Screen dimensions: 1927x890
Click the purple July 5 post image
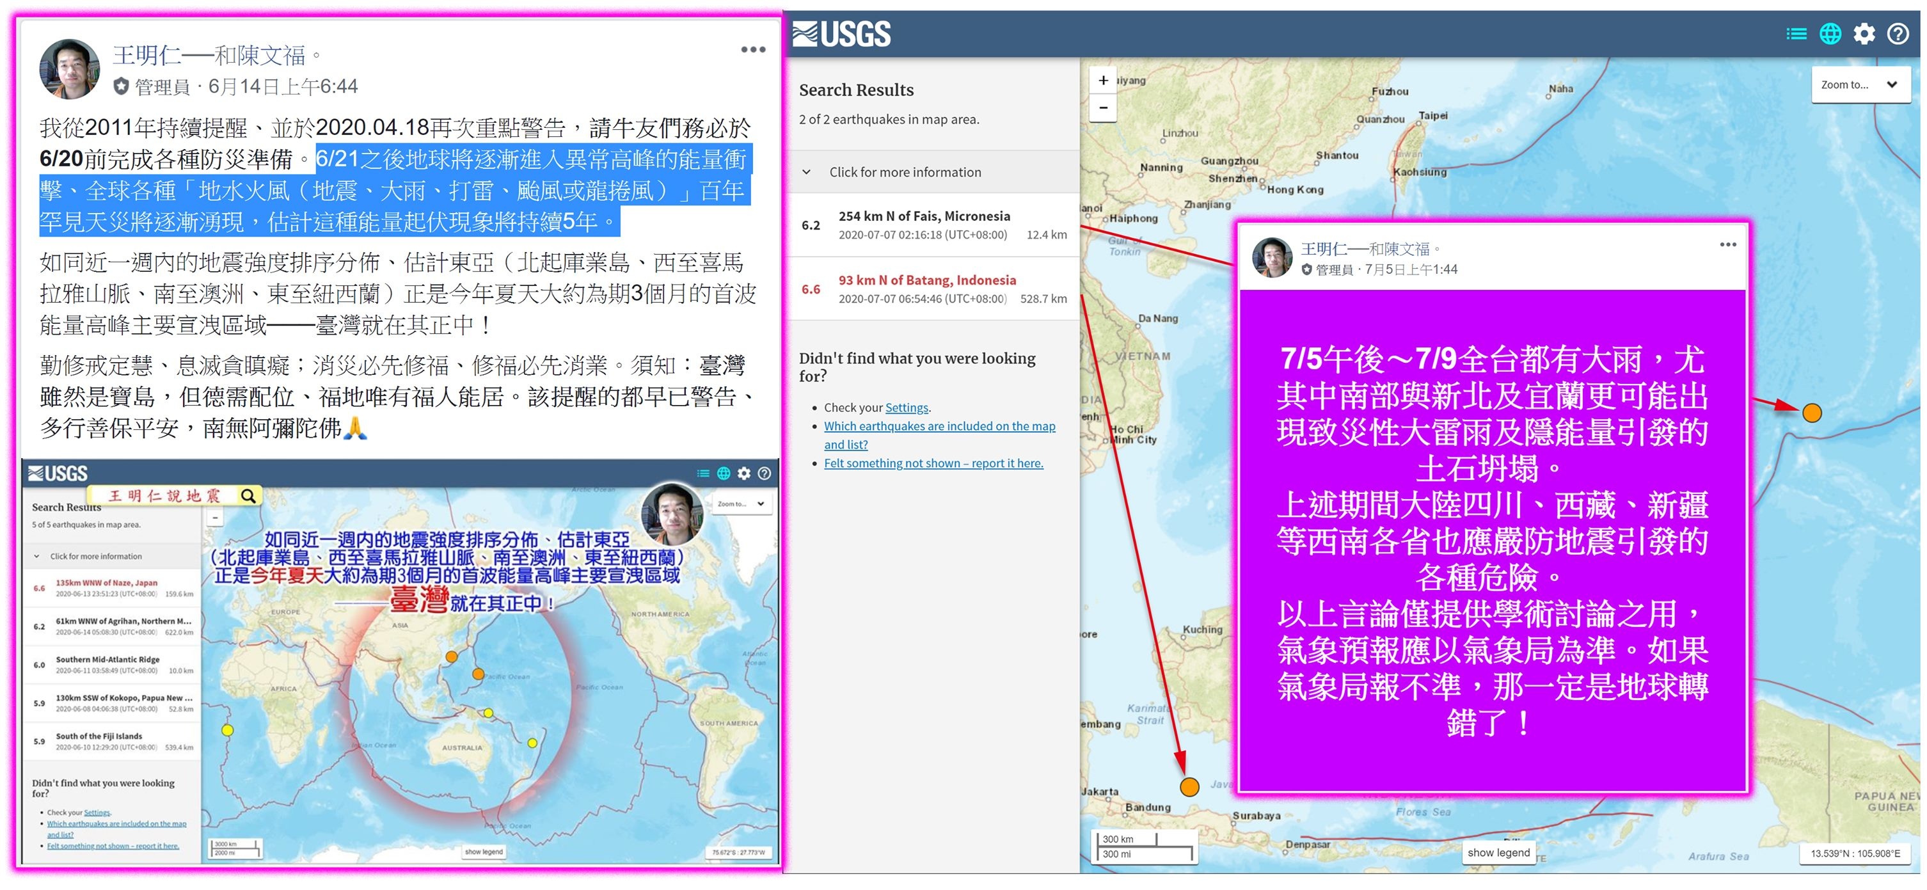pos(1493,540)
